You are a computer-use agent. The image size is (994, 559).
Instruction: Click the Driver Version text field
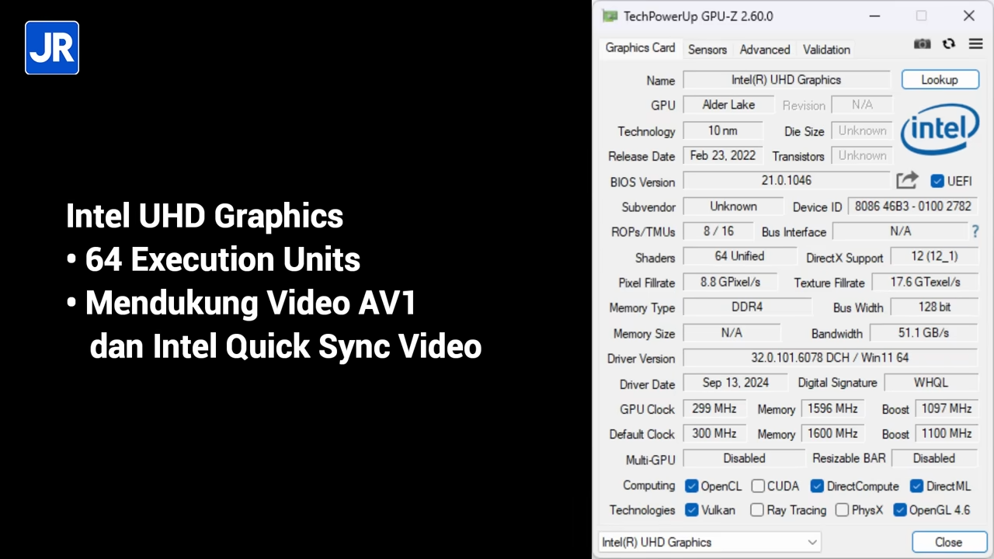click(829, 358)
